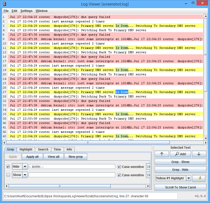Viewport: 210px width, 203px height.
Task: Switch to the Time tab
Action: pos(57,149)
